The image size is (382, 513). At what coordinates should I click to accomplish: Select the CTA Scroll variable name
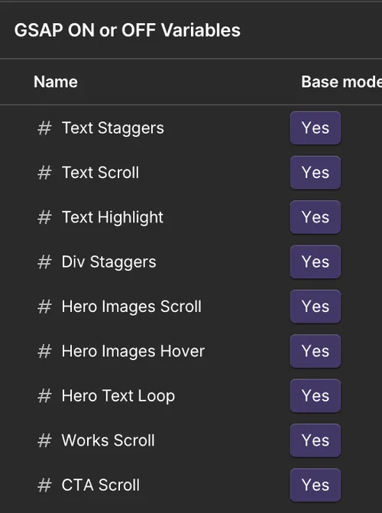point(101,485)
